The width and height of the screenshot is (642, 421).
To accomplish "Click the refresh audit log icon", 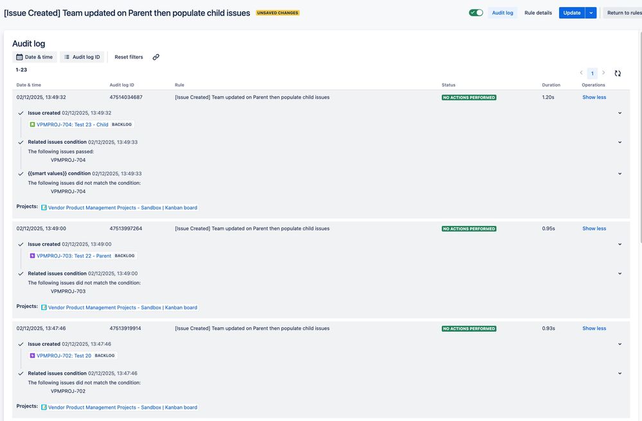I will 618,73.
